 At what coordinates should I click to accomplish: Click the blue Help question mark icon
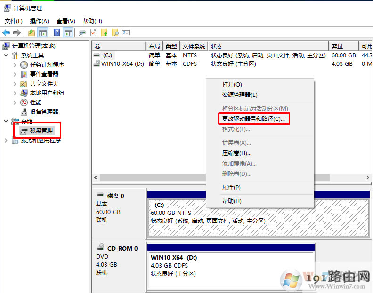pos(57,32)
